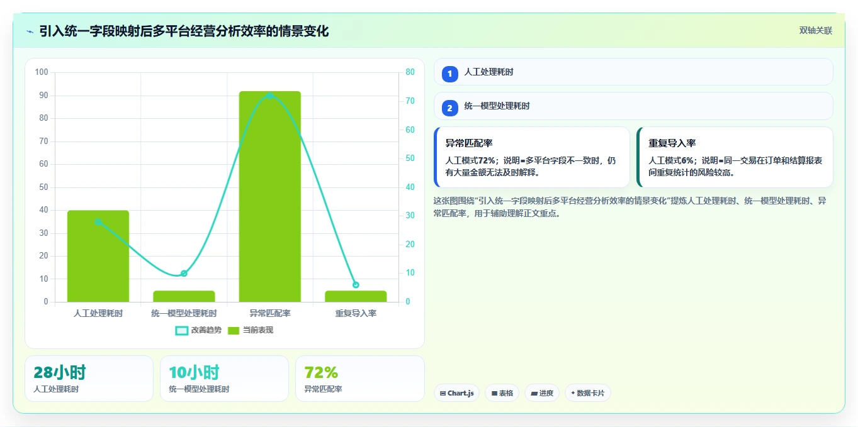This screenshot has width=858, height=427.
Task: Click text 人工模式6% description
Action: tap(735, 166)
